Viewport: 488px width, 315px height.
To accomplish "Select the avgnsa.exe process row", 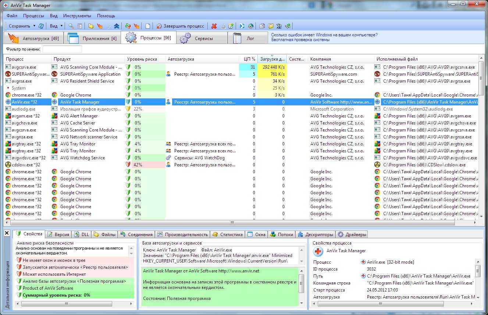I will point(241,137).
